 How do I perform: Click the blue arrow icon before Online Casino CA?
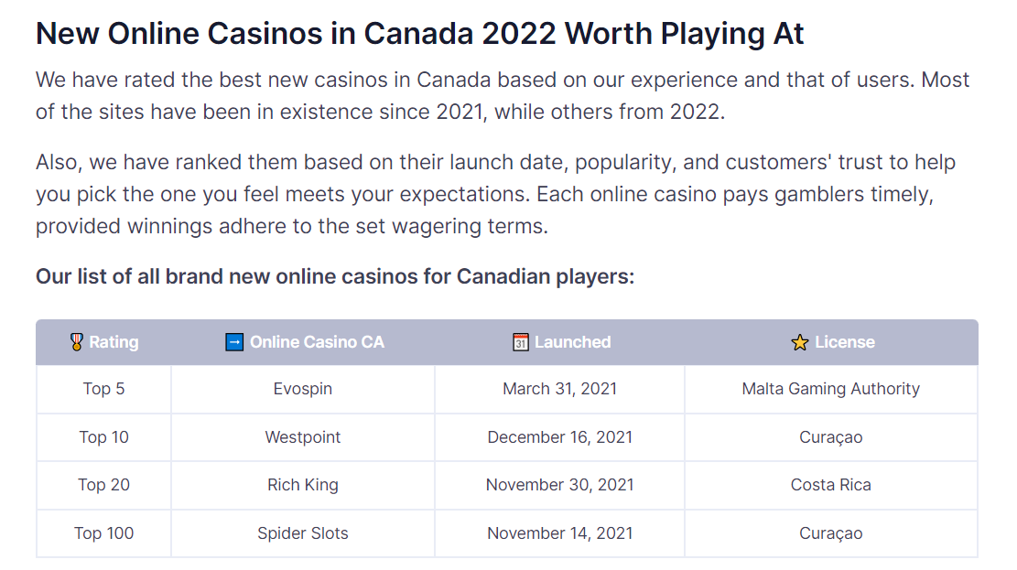click(x=234, y=342)
